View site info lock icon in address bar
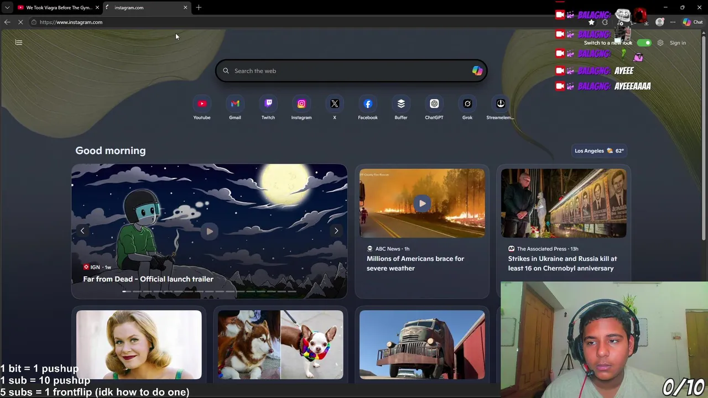This screenshot has height=398, width=708. (34, 22)
